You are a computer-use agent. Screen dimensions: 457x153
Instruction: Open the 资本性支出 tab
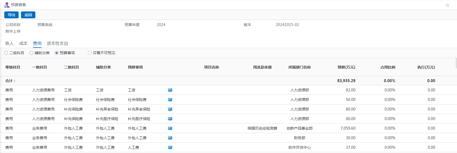tap(57, 43)
